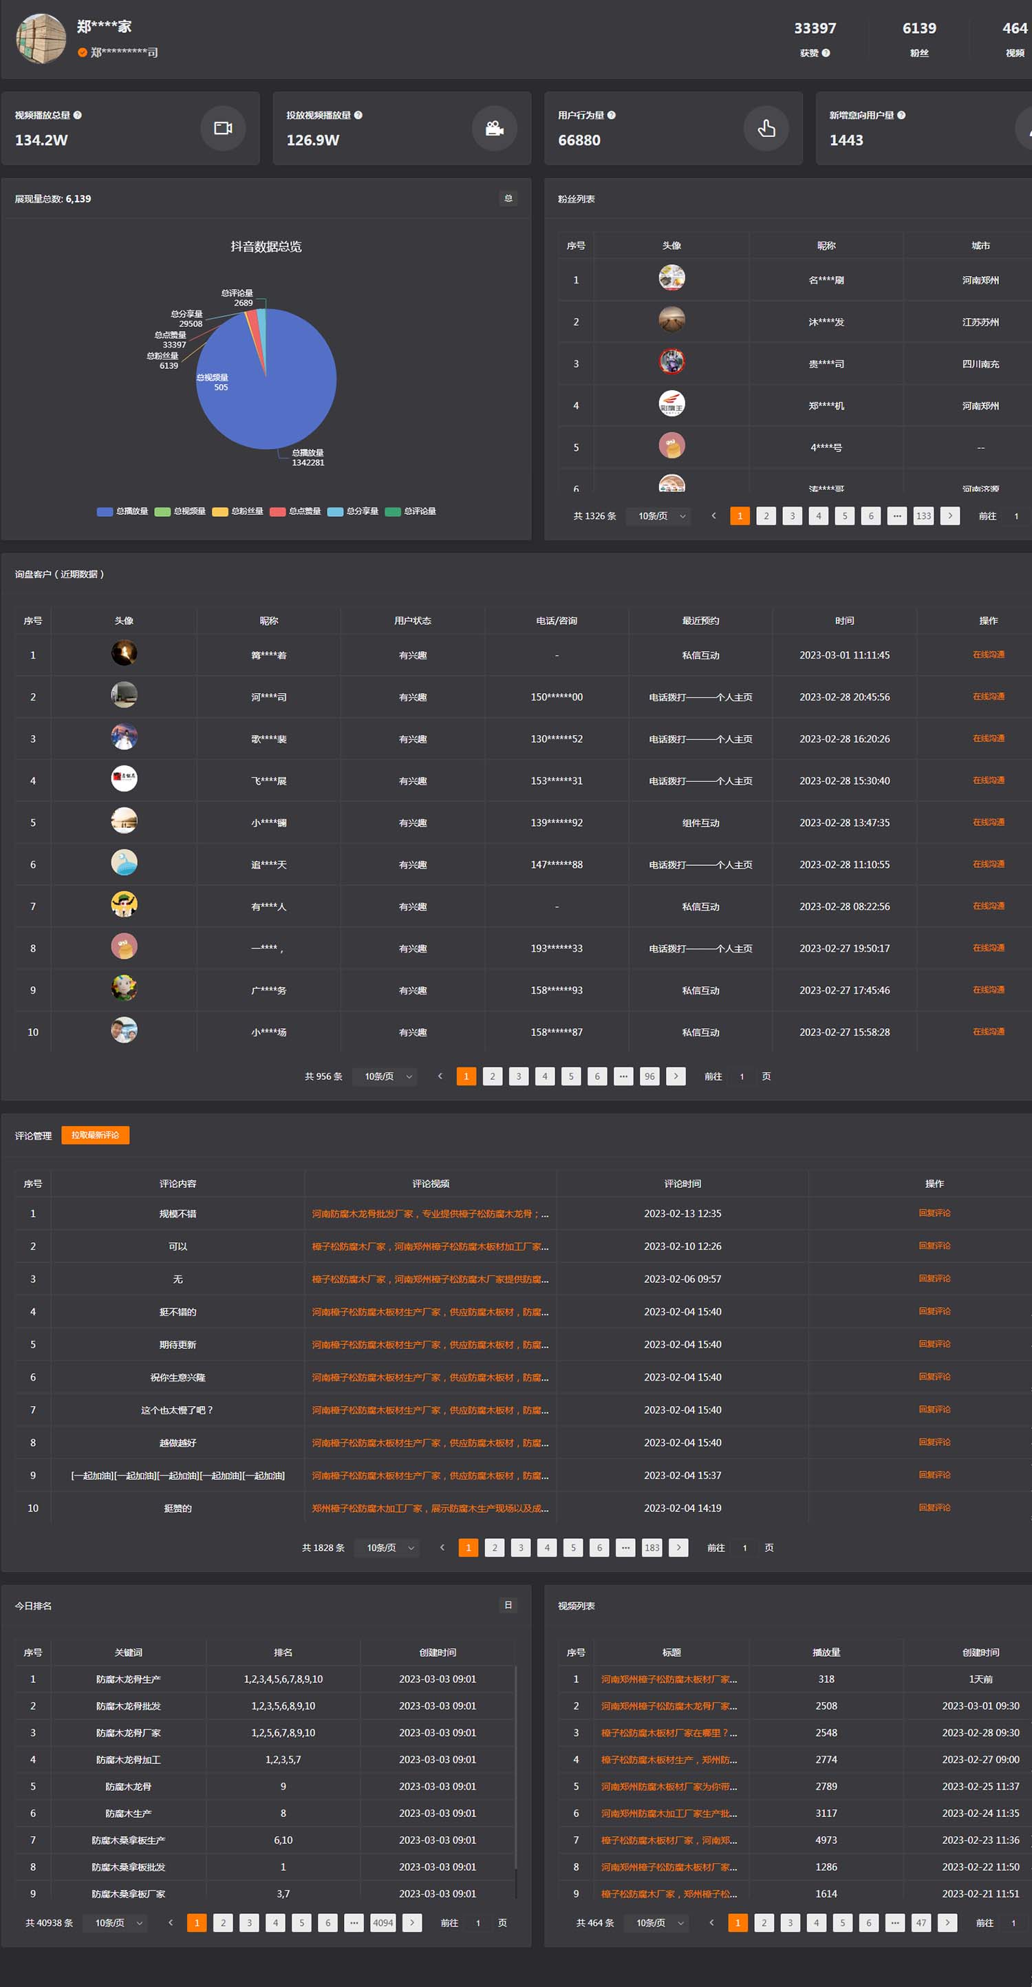
Task: Toggle the 总播放量 legend item in the pie chart
Action: tap(122, 511)
